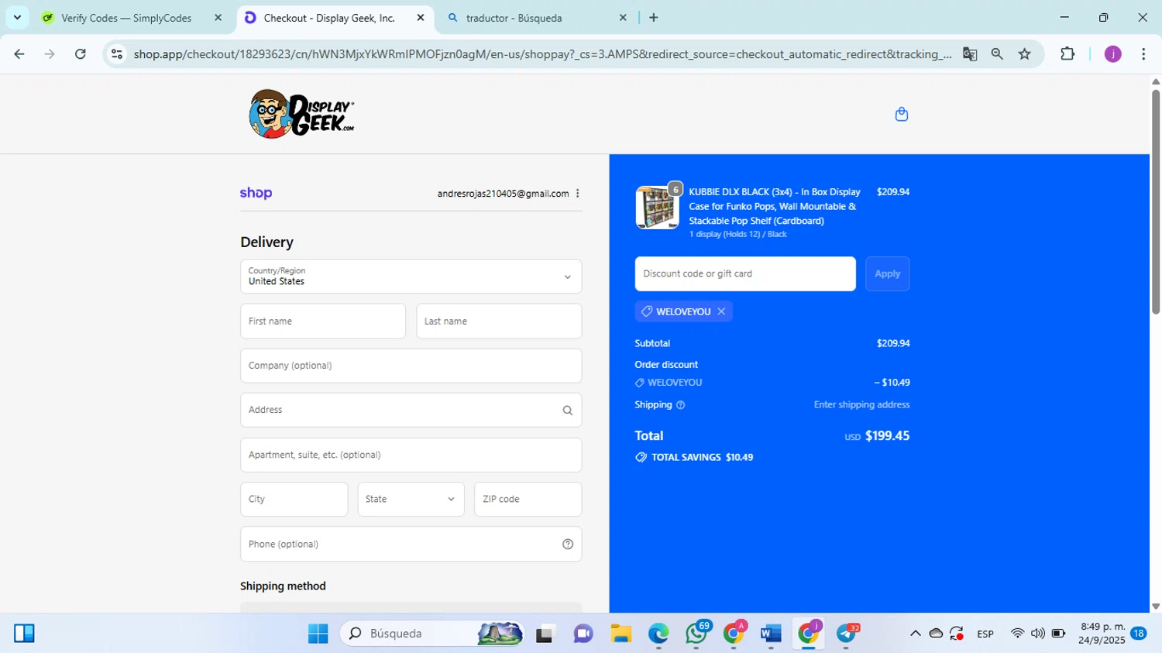This screenshot has height=653, width=1162.
Task: Click the phone field help icon
Action: pos(567,544)
